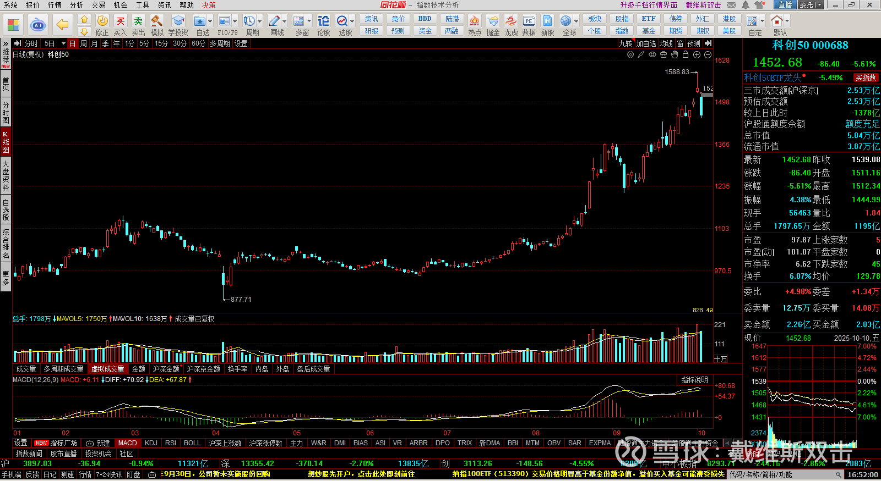The image size is (881, 481).
Task: Click the multicolor home grid icon
Action: (13, 25)
